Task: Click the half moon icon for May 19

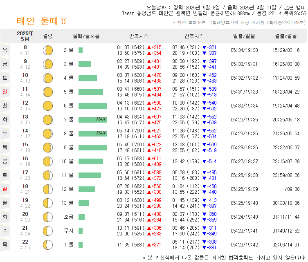Action: (48, 203)
